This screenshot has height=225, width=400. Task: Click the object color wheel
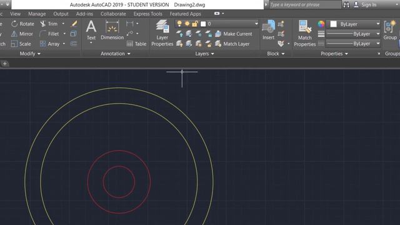pos(321,24)
